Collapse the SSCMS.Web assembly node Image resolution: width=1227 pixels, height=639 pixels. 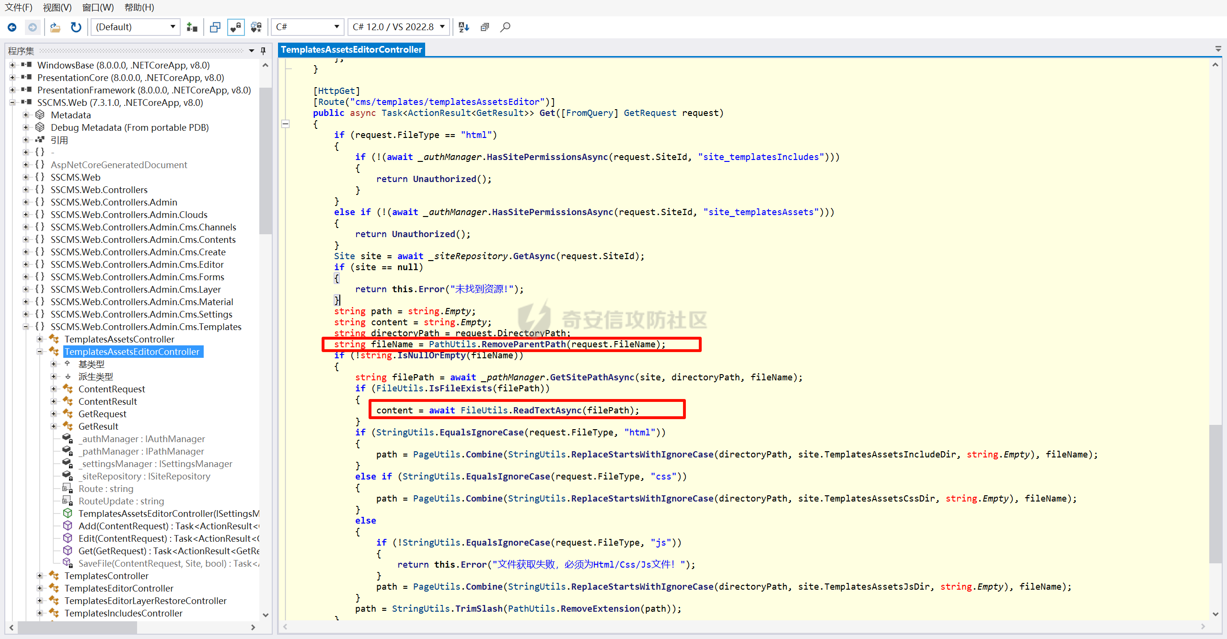click(12, 102)
